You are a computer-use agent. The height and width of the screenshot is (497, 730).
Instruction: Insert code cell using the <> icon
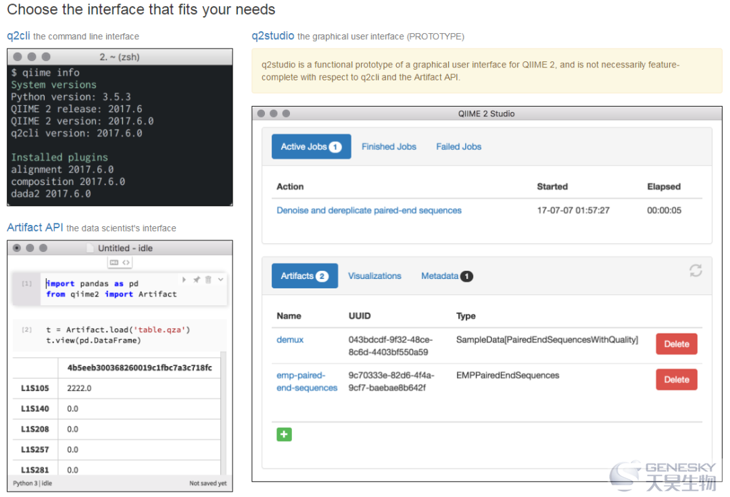click(126, 263)
